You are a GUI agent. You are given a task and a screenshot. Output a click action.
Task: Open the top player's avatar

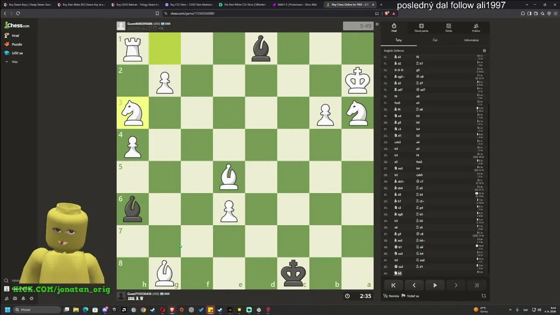[121, 26]
